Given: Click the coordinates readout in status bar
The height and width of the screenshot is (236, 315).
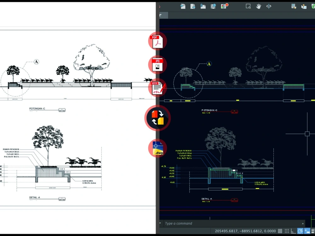Looking at the screenshot, I should coord(246,231).
